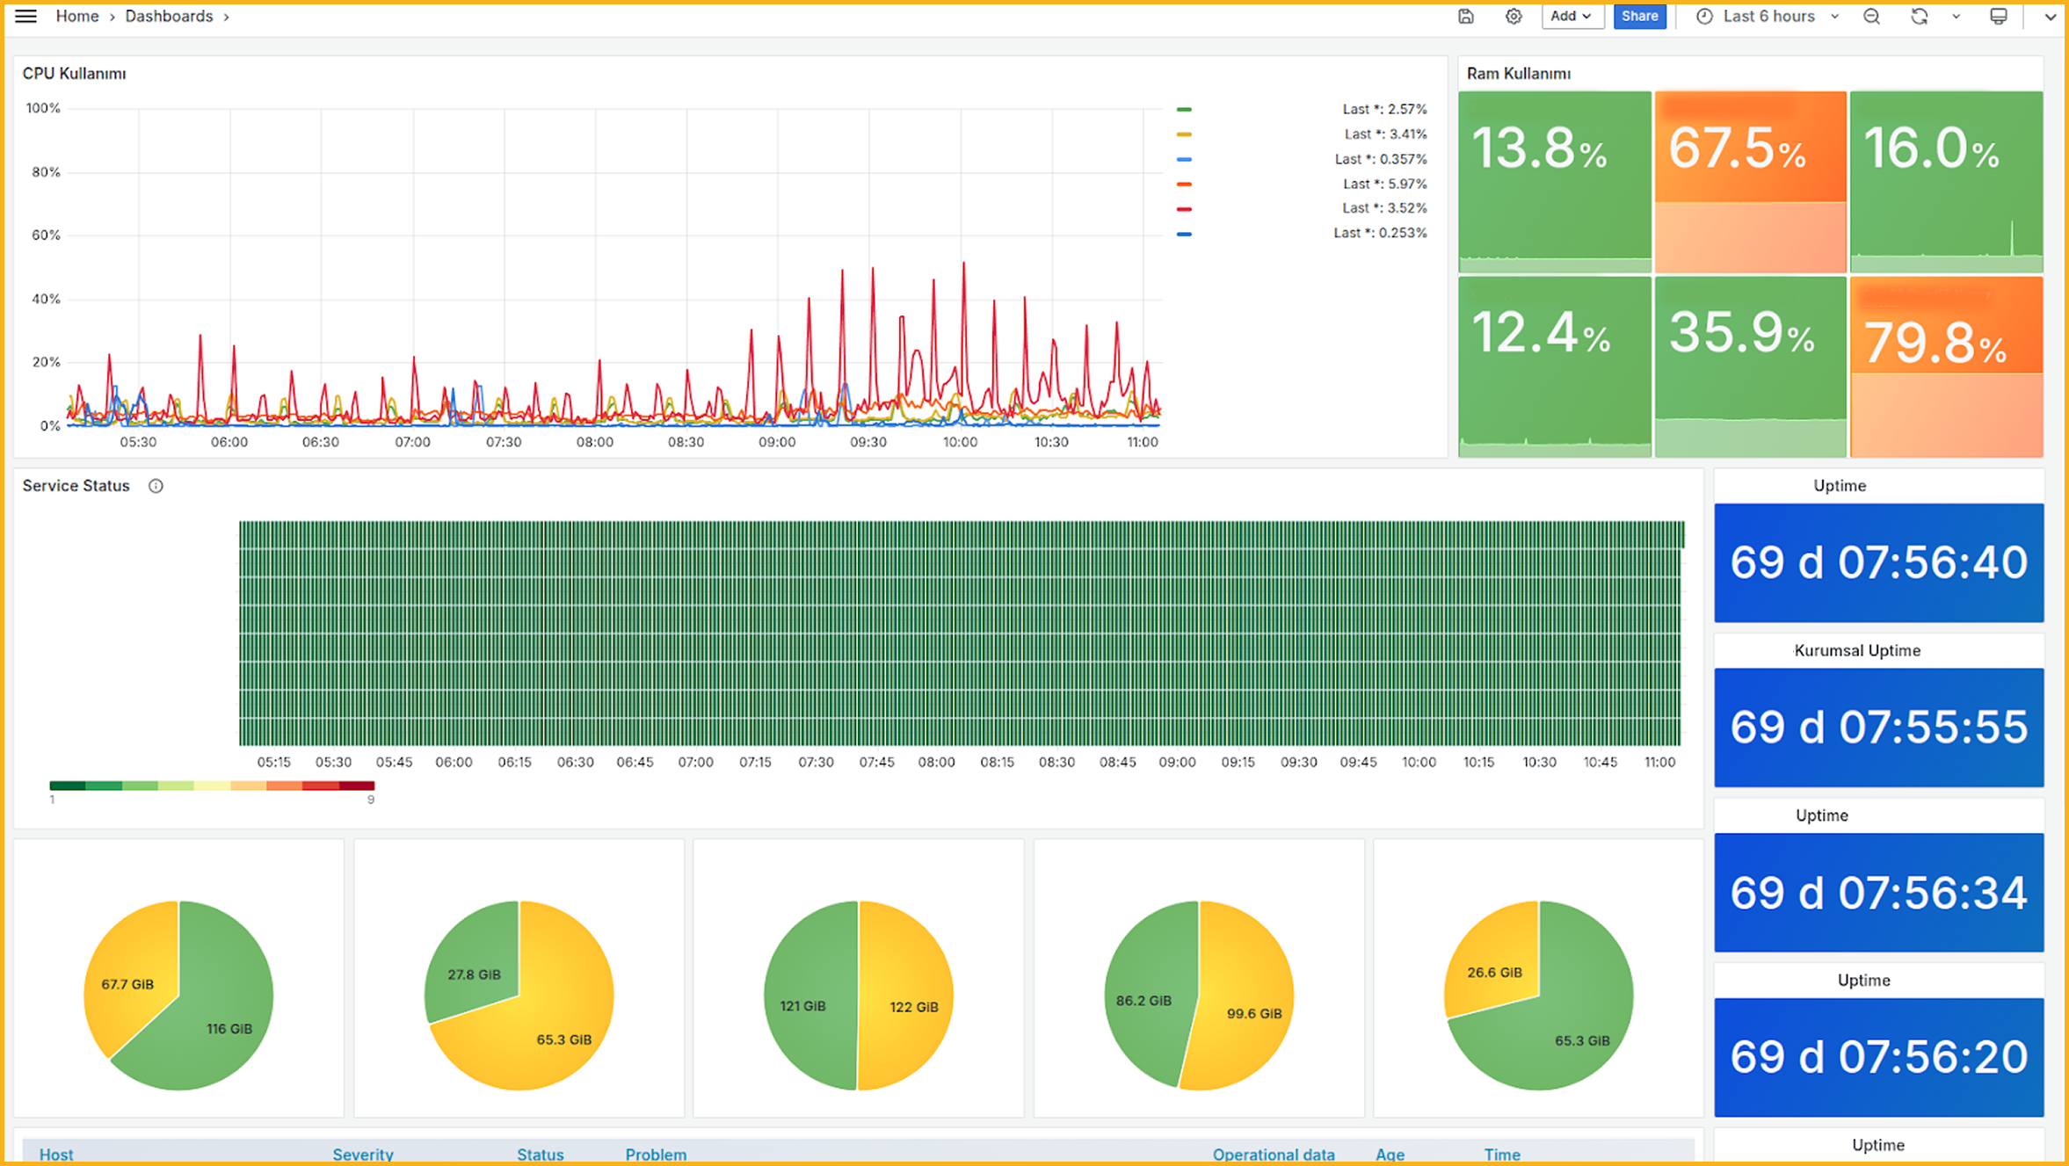Screen dimensions: 2069x1166
Task: Click the save dashboard icon
Action: click(x=1465, y=16)
